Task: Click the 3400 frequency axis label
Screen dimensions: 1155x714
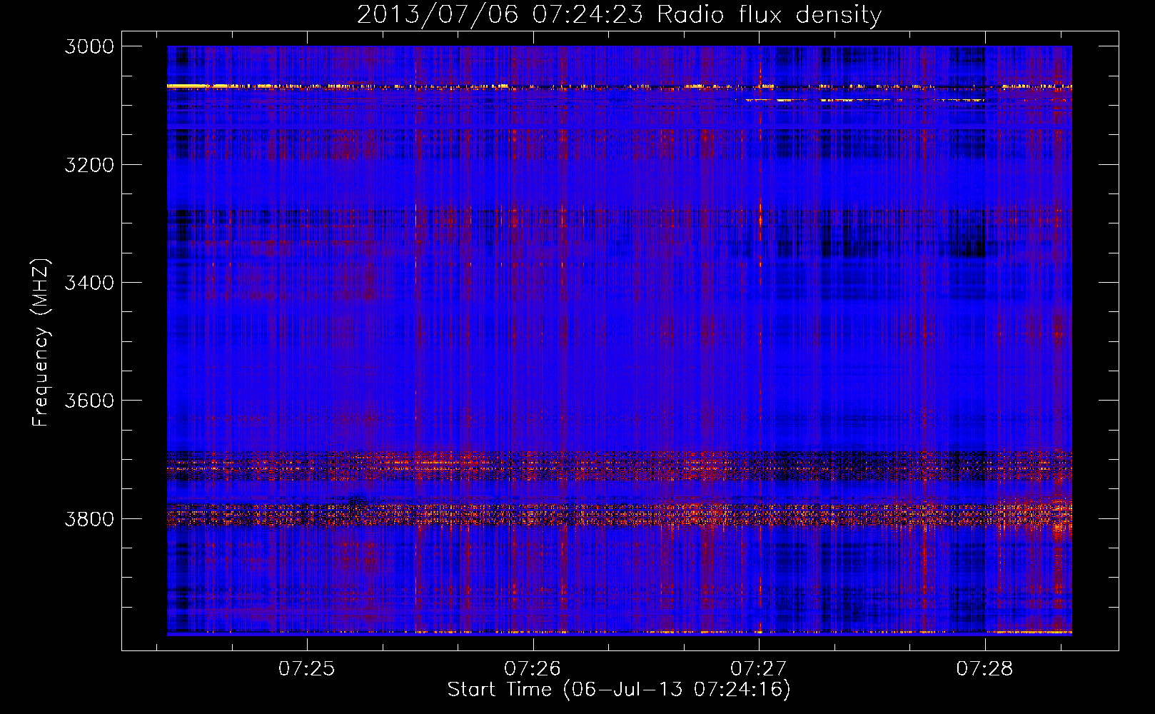Action: click(x=89, y=283)
